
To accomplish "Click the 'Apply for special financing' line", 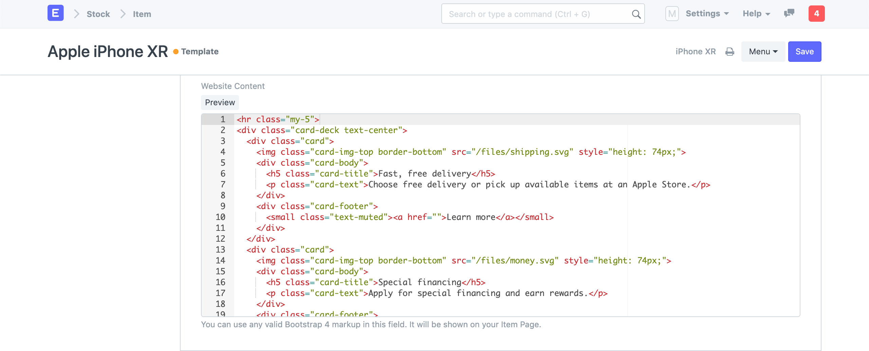I will pyautogui.click(x=437, y=293).
